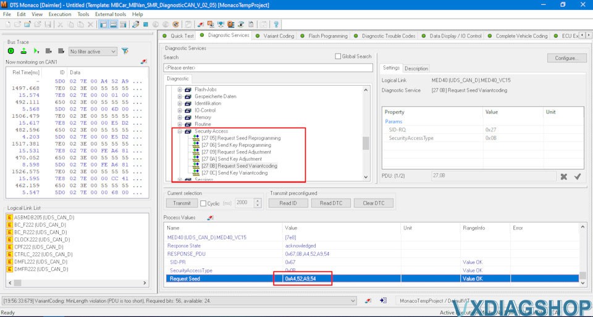Select the Request Seed row value 0xA4,52,A9,54

point(301,279)
